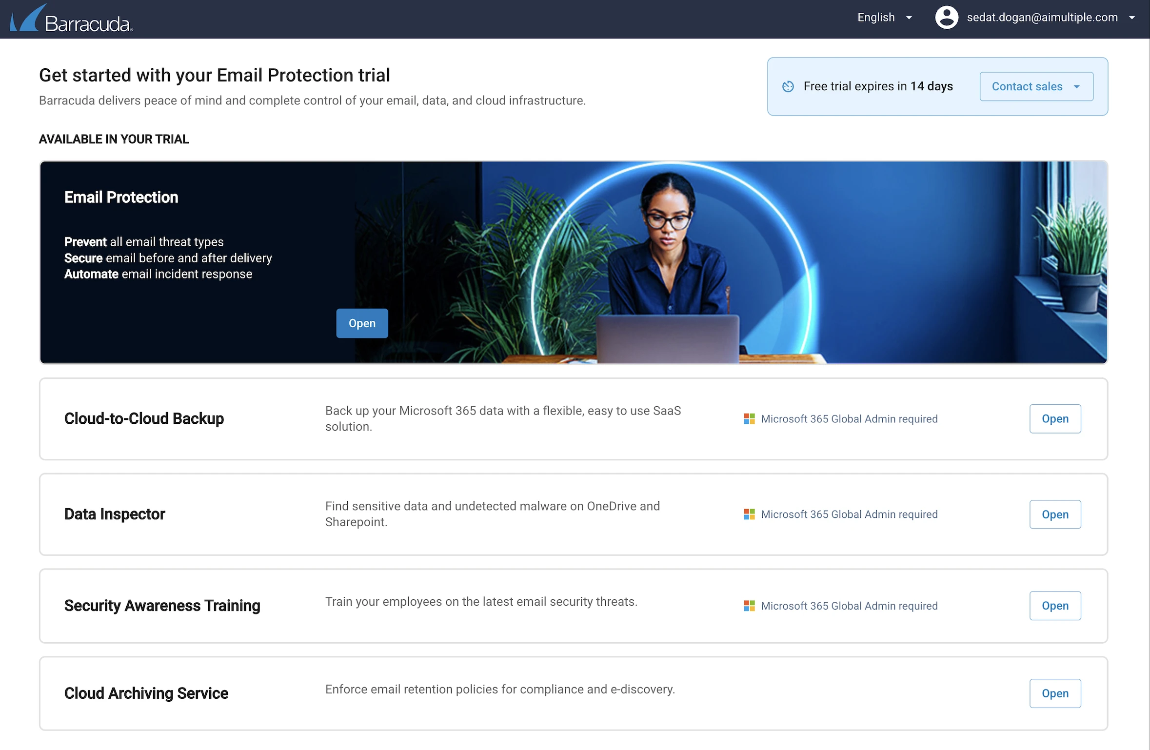This screenshot has width=1150, height=750.
Task: Click the trial expiry clock icon
Action: (788, 86)
